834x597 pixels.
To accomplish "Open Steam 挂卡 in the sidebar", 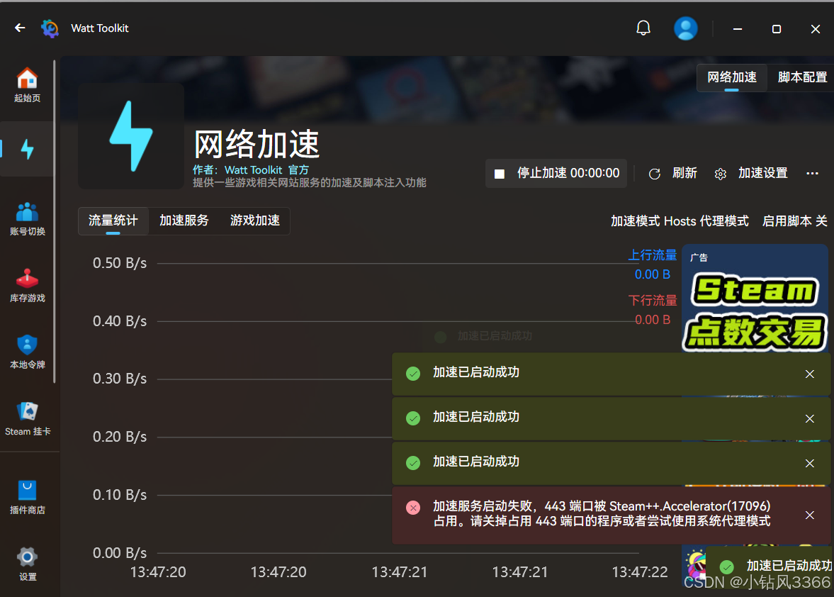I will pos(27,419).
